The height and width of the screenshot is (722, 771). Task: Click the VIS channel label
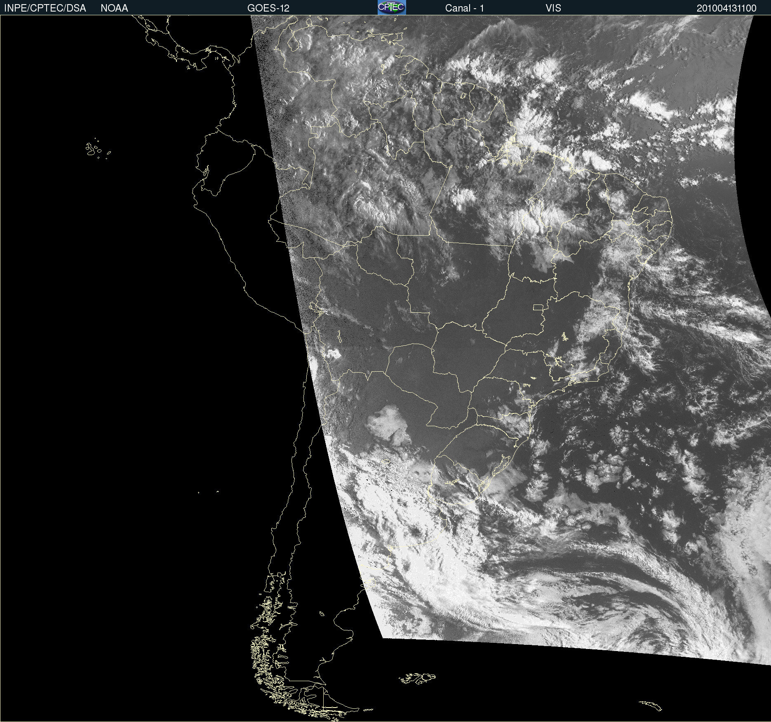point(553,8)
